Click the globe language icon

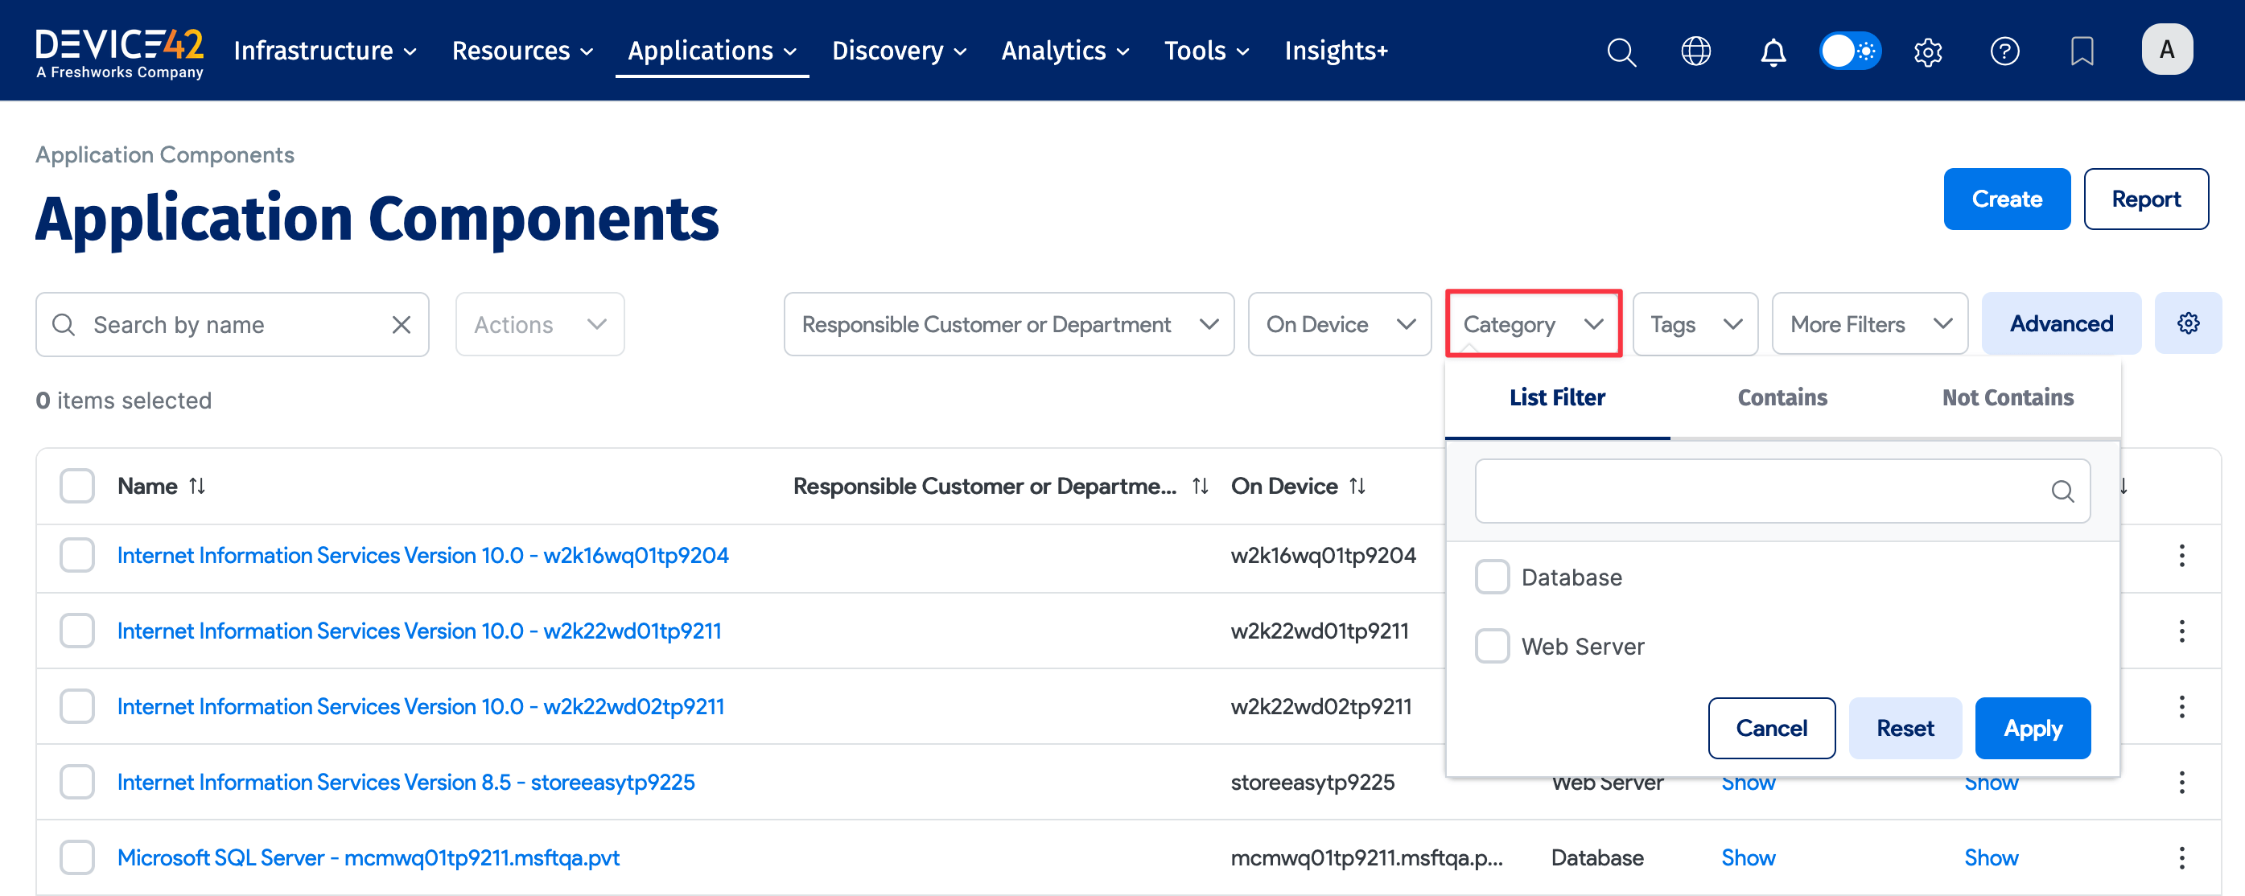click(x=1696, y=51)
